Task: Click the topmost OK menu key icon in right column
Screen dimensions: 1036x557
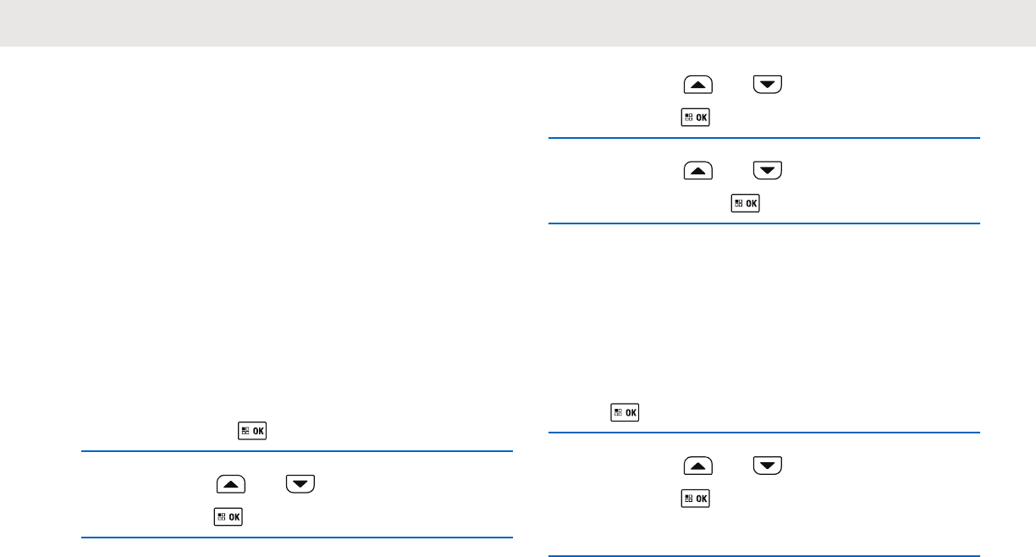Action: click(x=695, y=118)
